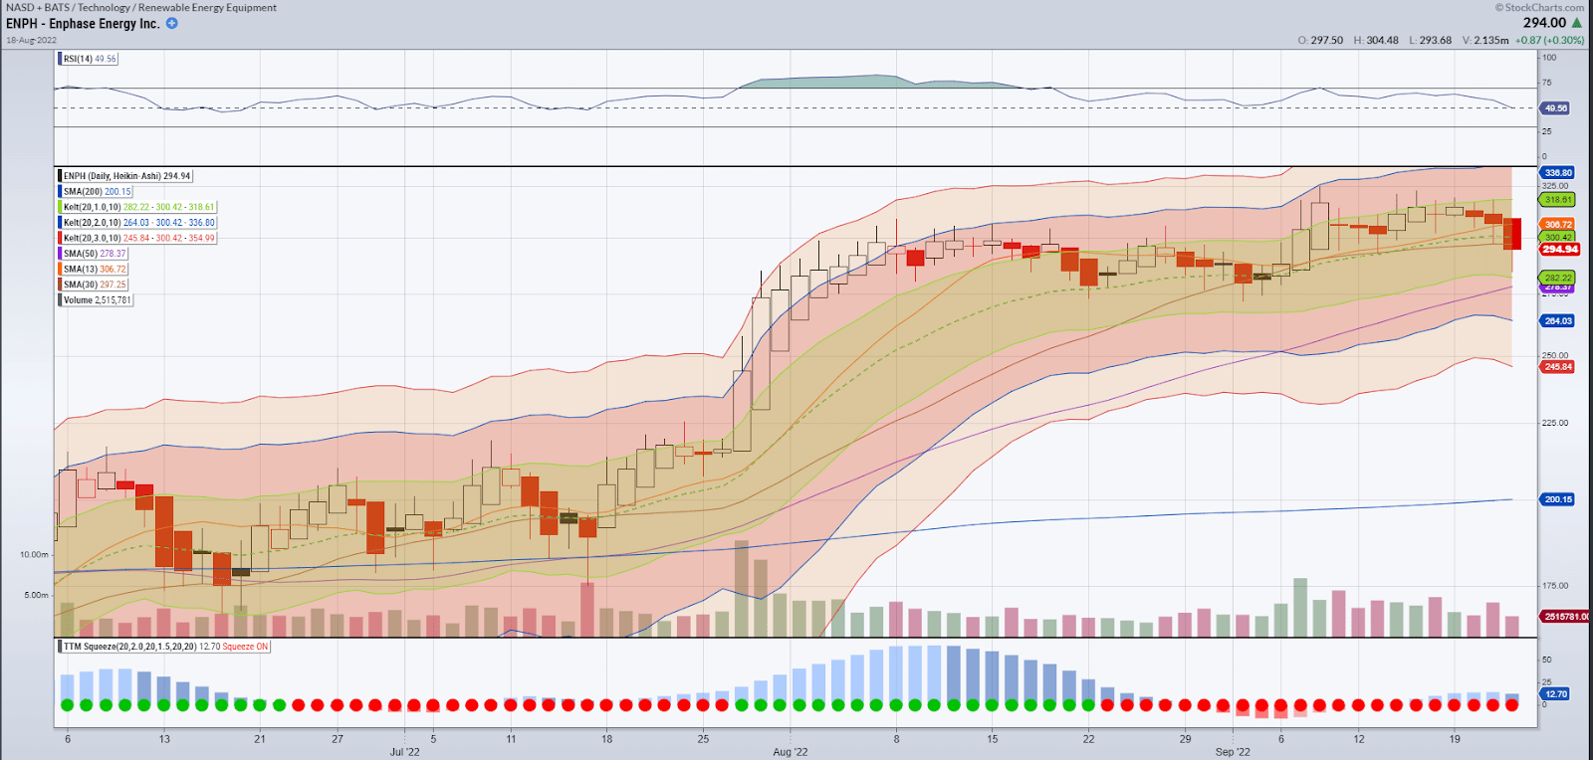
Task: Click the green up arrow next to 294.00
Action: coord(1577,22)
